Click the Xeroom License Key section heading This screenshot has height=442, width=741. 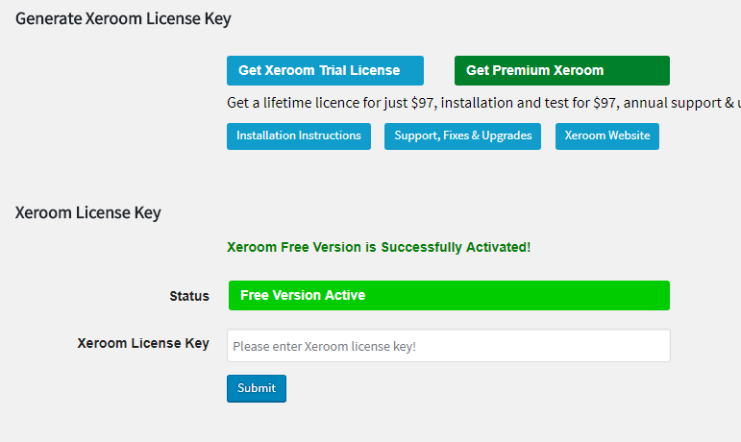[87, 212]
